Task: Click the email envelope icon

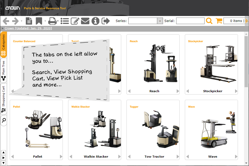Action: tap(85, 21)
